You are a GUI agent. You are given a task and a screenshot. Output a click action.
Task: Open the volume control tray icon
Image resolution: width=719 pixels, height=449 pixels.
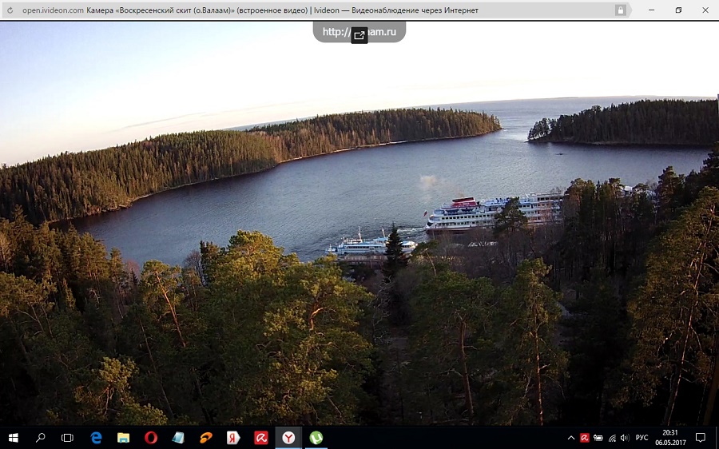point(624,438)
